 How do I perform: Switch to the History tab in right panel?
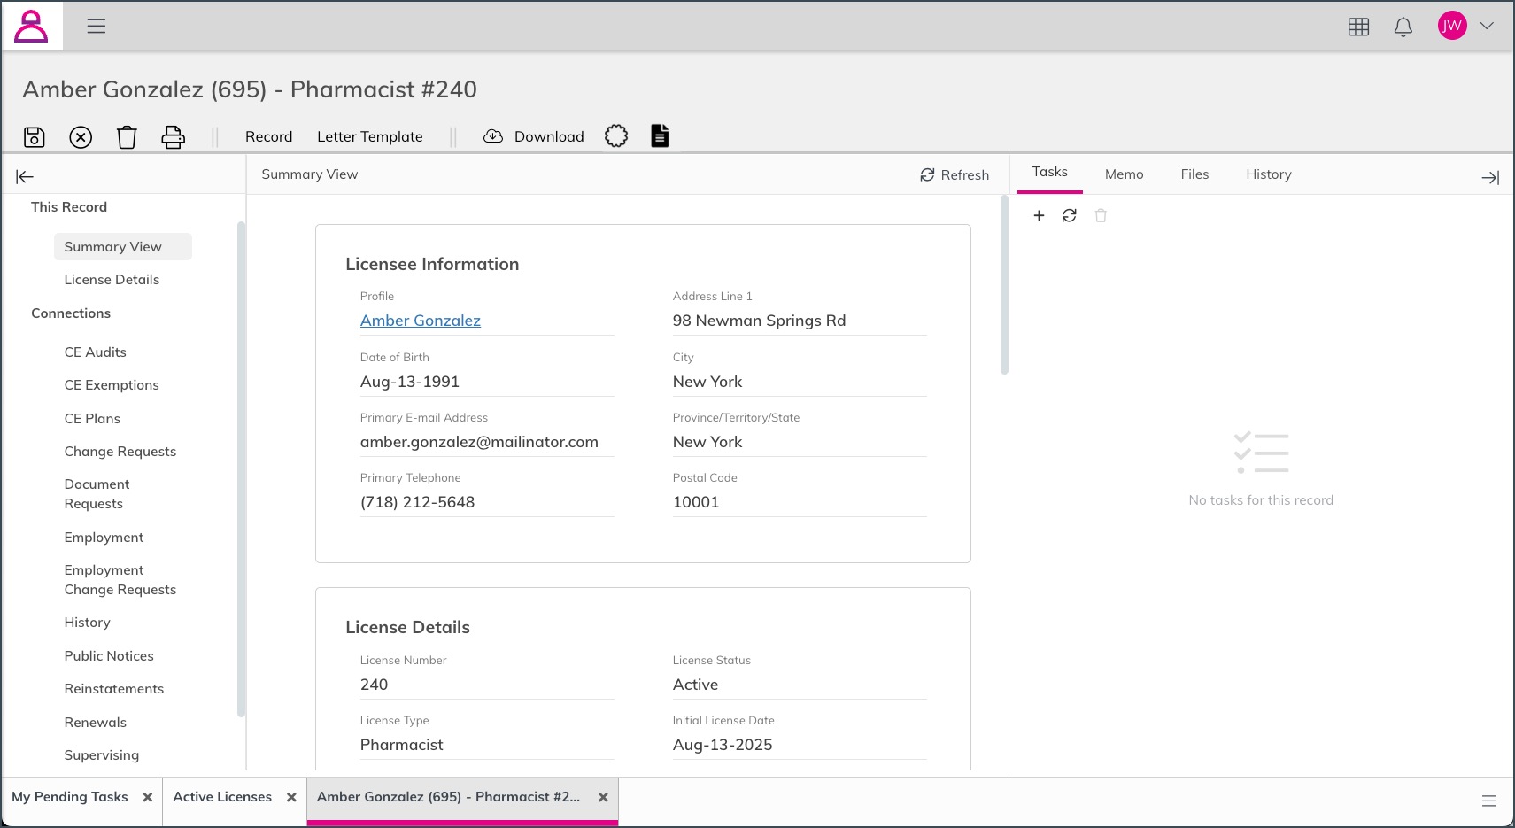(x=1268, y=174)
